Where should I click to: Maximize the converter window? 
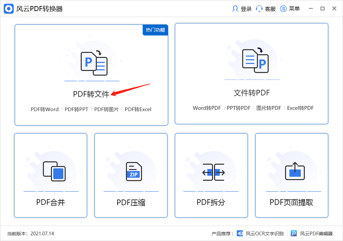click(x=323, y=8)
